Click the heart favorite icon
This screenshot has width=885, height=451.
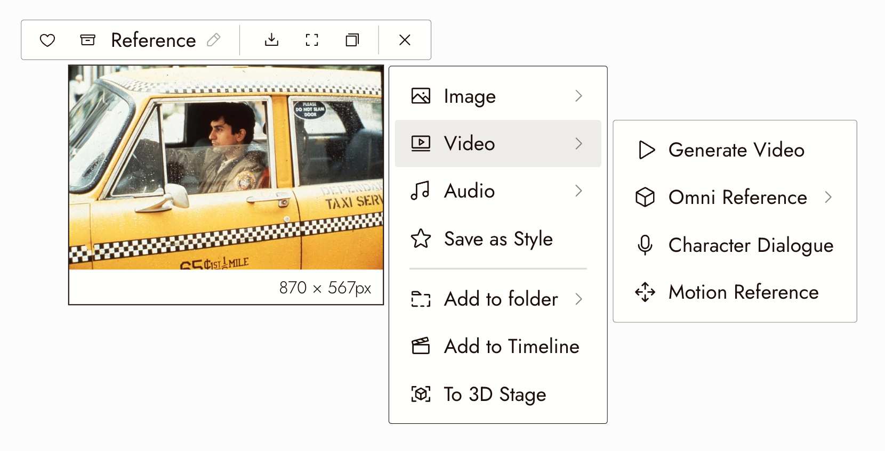click(47, 40)
